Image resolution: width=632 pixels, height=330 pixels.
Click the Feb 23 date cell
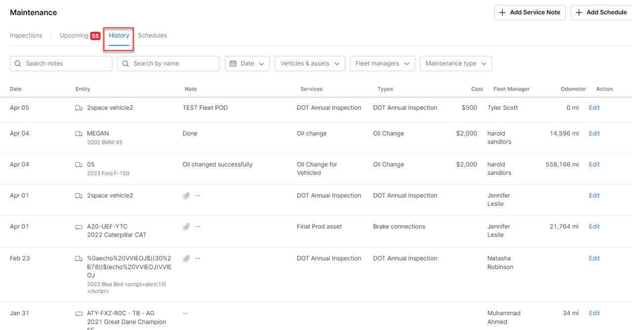(20, 258)
